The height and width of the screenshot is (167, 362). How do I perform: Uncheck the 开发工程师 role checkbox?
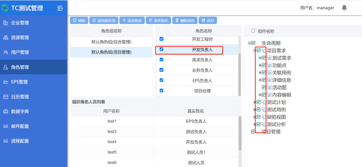(x=161, y=39)
